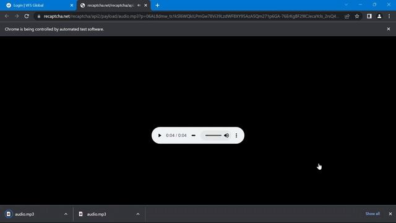Screen dimensions: 396x223
Task: Mute the audio player volume
Action: tap(226, 136)
